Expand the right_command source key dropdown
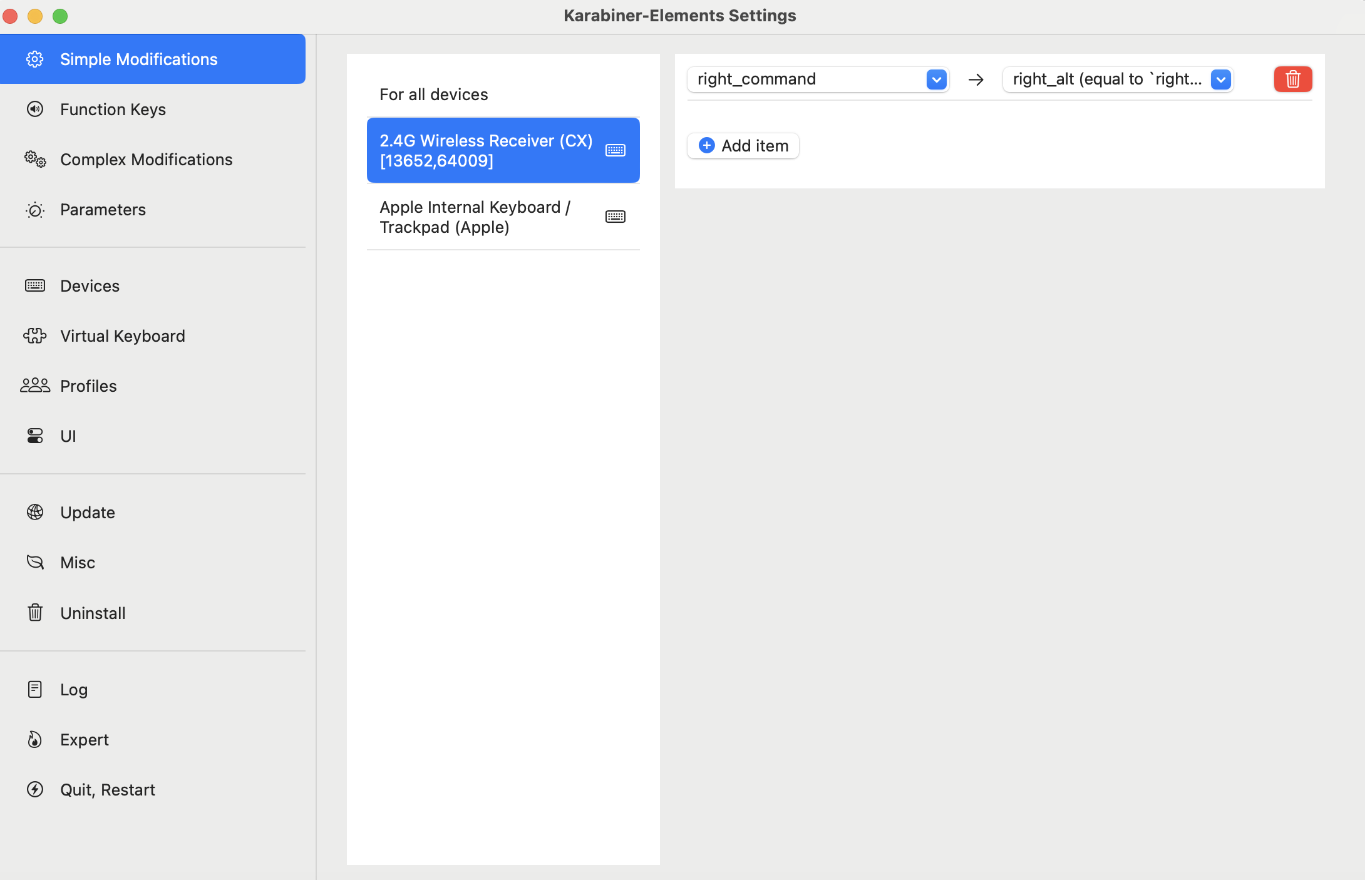The height and width of the screenshot is (880, 1365). pyautogui.click(x=936, y=79)
